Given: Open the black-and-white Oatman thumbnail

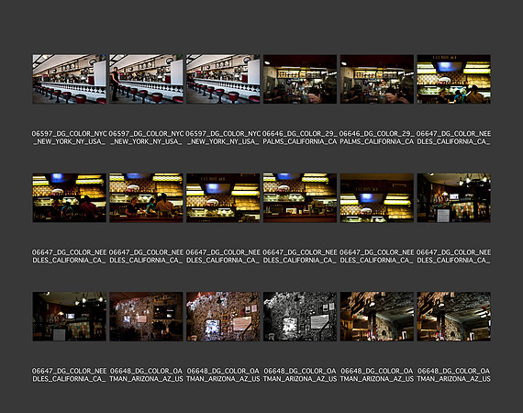Looking at the screenshot, I should pyautogui.click(x=300, y=317).
